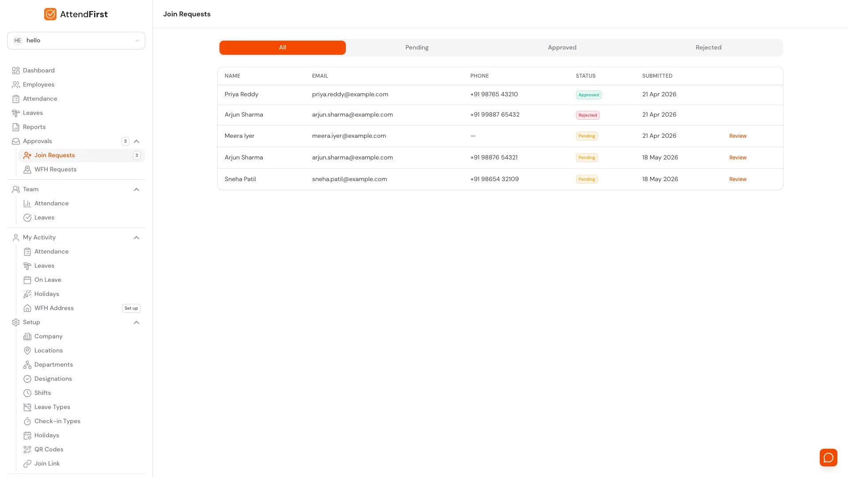Open My Activity Attendance page
The height and width of the screenshot is (477, 848).
(x=51, y=252)
